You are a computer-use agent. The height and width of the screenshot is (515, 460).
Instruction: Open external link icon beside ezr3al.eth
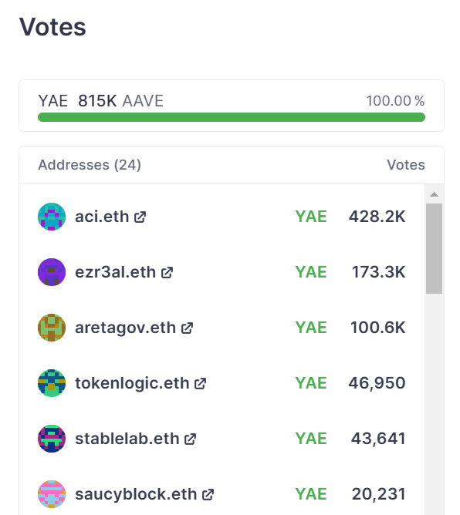(167, 273)
